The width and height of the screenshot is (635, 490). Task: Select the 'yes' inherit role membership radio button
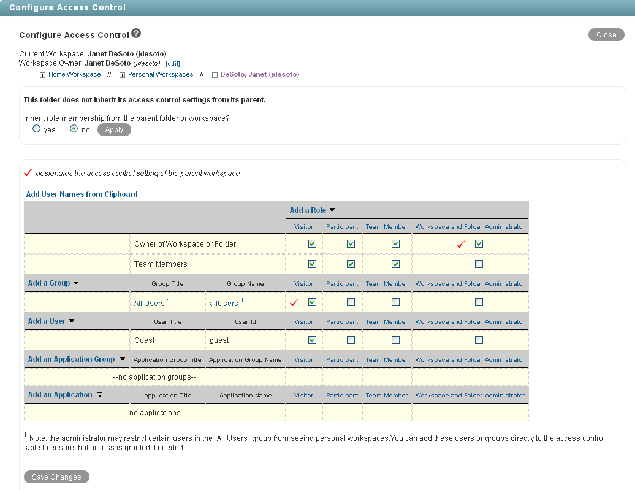(x=36, y=128)
